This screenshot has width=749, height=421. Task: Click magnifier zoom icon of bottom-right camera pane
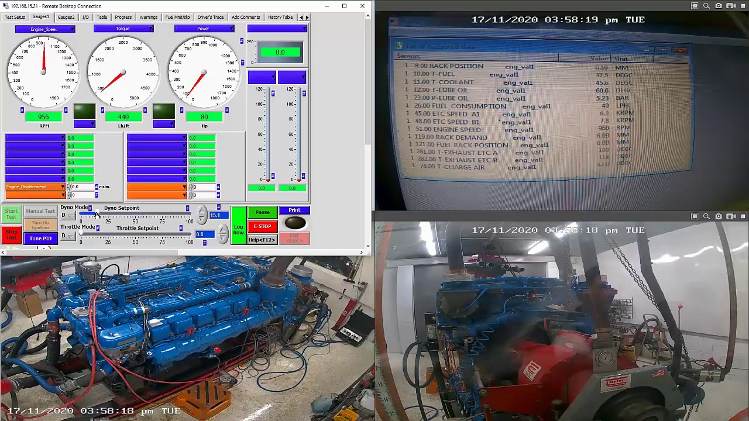(706, 216)
